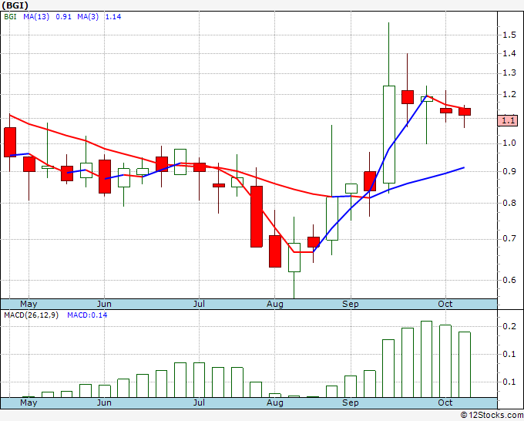This screenshot has height=421, width=524.
Task: Click the 1.14 moving average value
Action: pyautogui.click(x=113, y=17)
